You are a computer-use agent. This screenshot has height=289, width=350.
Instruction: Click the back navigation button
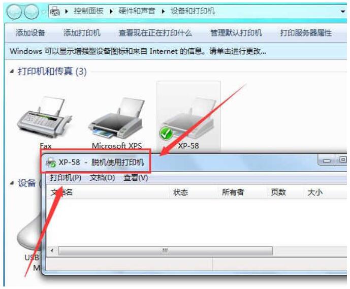(x=14, y=12)
